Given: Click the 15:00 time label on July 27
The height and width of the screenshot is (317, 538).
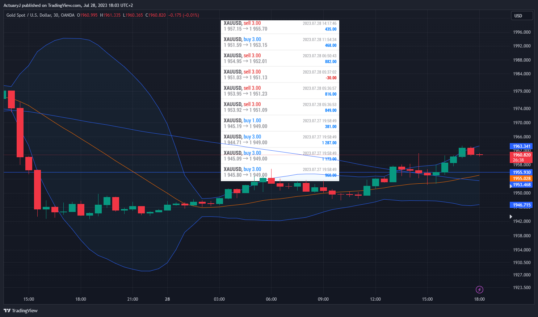Looking at the screenshot, I should [29, 299].
